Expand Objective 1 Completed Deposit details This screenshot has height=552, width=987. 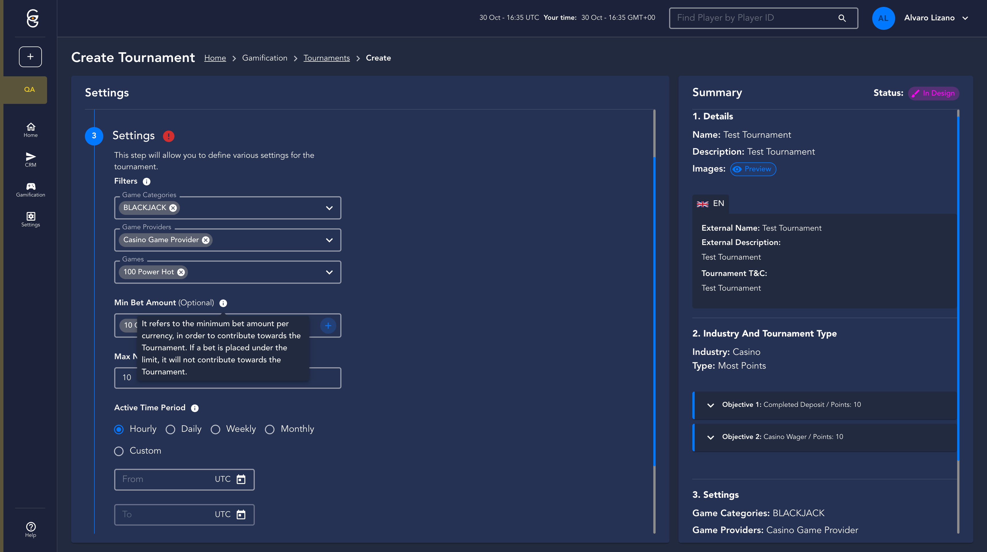(710, 405)
